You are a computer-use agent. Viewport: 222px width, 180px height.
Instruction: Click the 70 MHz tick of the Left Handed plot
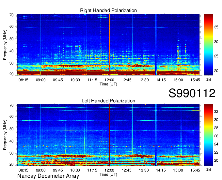[11, 105]
